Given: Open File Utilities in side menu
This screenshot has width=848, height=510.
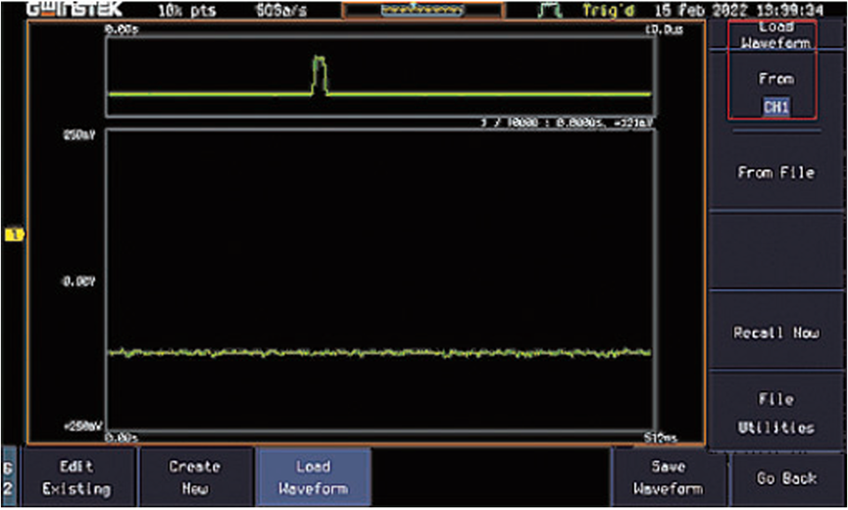Looking at the screenshot, I should [776, 414].
